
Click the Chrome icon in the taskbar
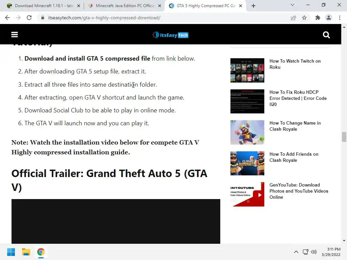(41, 252)
